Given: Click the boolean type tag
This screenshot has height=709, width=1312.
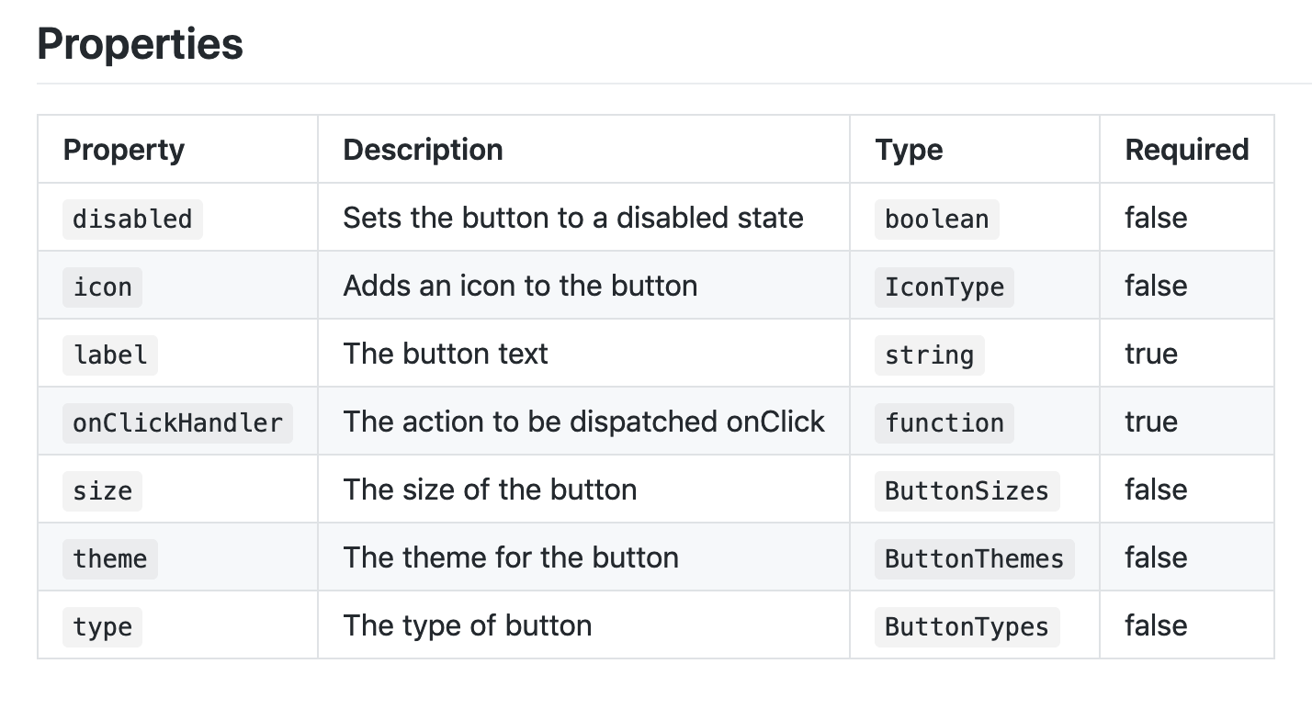Looking at the screenshot, I should point(936,219).
